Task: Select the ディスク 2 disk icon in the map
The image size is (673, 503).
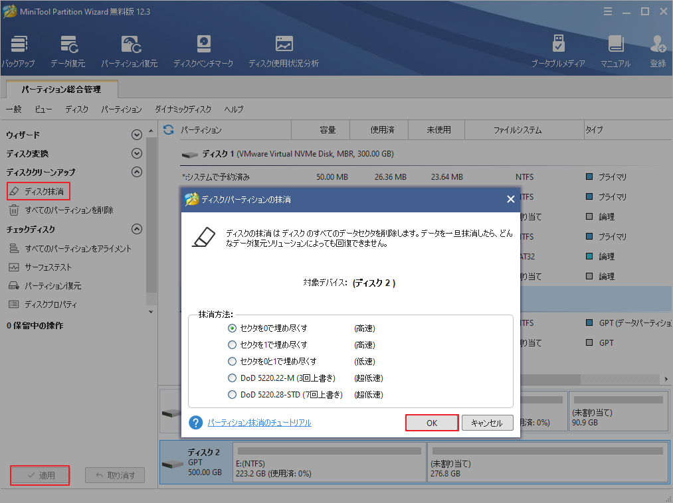Action: (x=173, y=465)
